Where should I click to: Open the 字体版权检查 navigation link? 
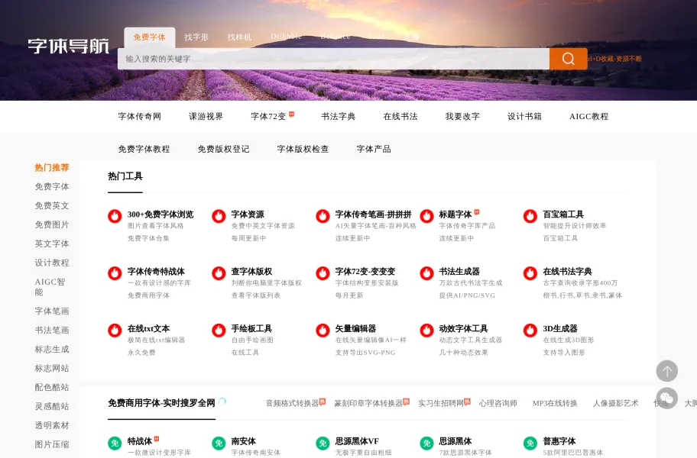(x=303, y=149)
